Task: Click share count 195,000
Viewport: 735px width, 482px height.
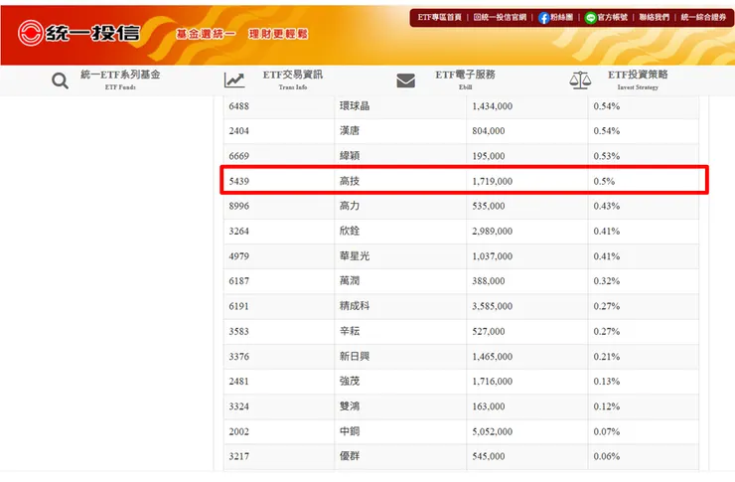Action: [488, 156]
